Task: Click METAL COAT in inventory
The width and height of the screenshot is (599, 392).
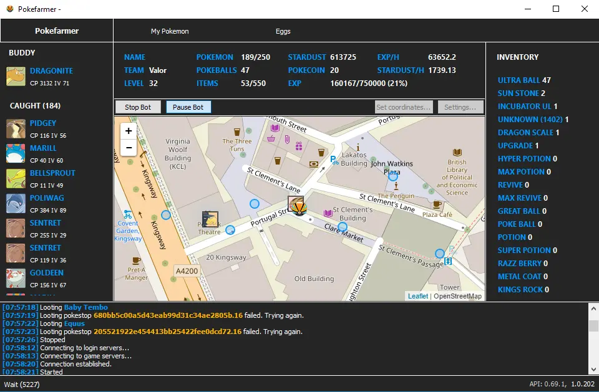Action: point(524,276)
